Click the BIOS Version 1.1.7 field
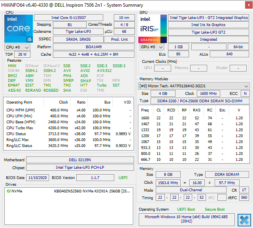Viewport: 253px width, 228px height. tap(95, 178)
